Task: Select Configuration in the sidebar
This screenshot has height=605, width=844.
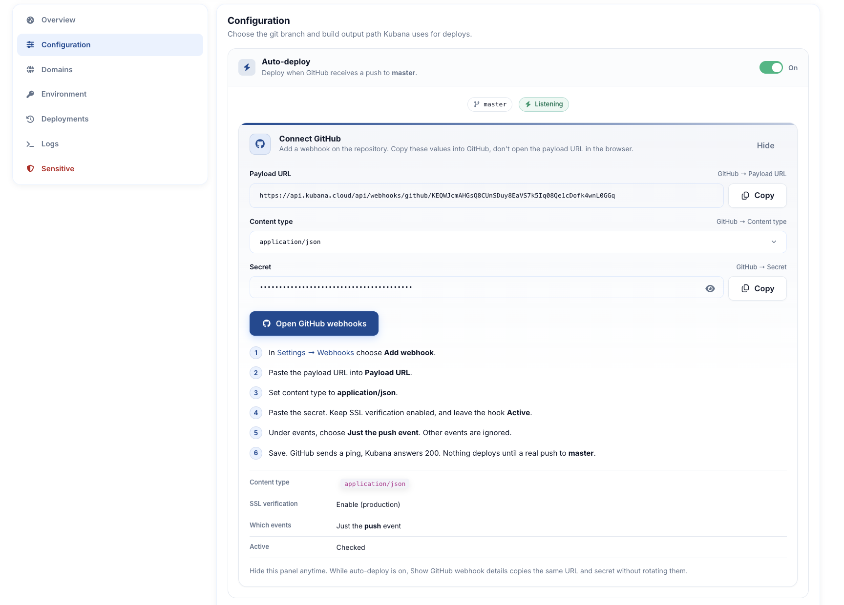Action: tap(110, 45)
